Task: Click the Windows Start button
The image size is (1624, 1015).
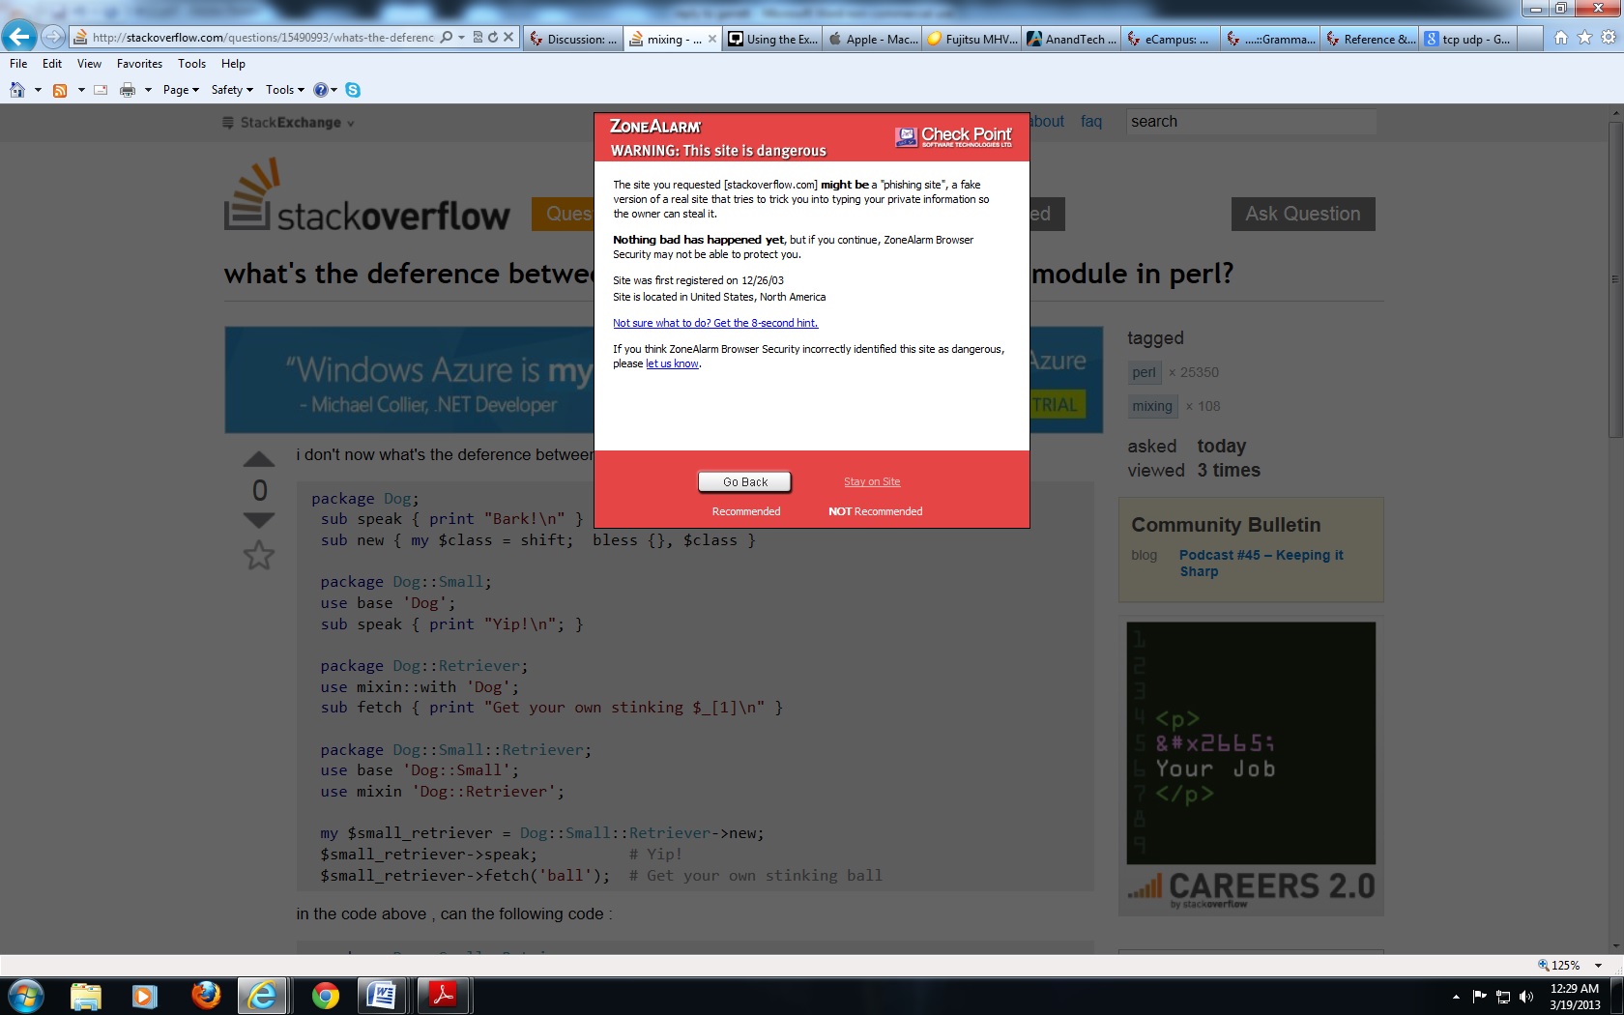Action: pyautogui.click(x=25, y=996)
